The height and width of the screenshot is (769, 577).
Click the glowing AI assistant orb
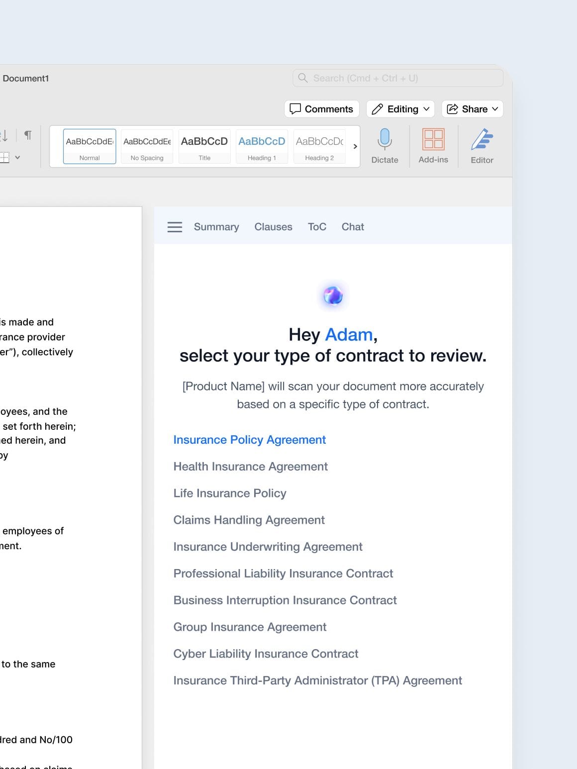coord(333,295)
